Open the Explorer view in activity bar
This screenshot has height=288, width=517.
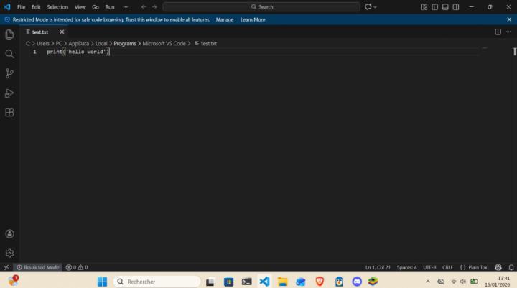(9, 34)
